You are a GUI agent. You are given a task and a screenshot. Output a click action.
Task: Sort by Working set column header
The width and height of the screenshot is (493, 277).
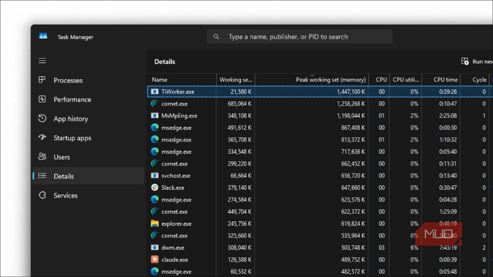click(236, 80)
